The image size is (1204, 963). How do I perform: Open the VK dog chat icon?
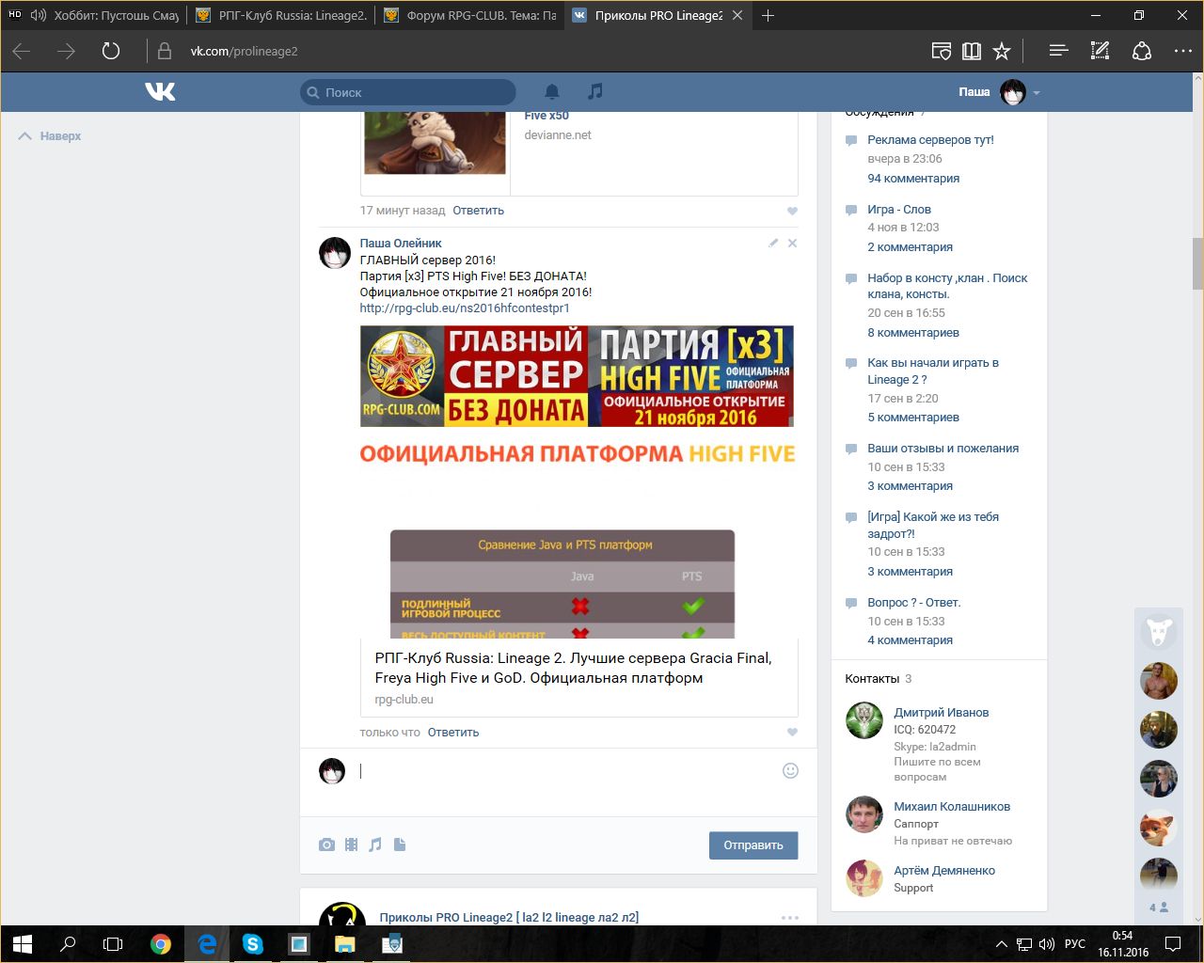coord(1159,632)
